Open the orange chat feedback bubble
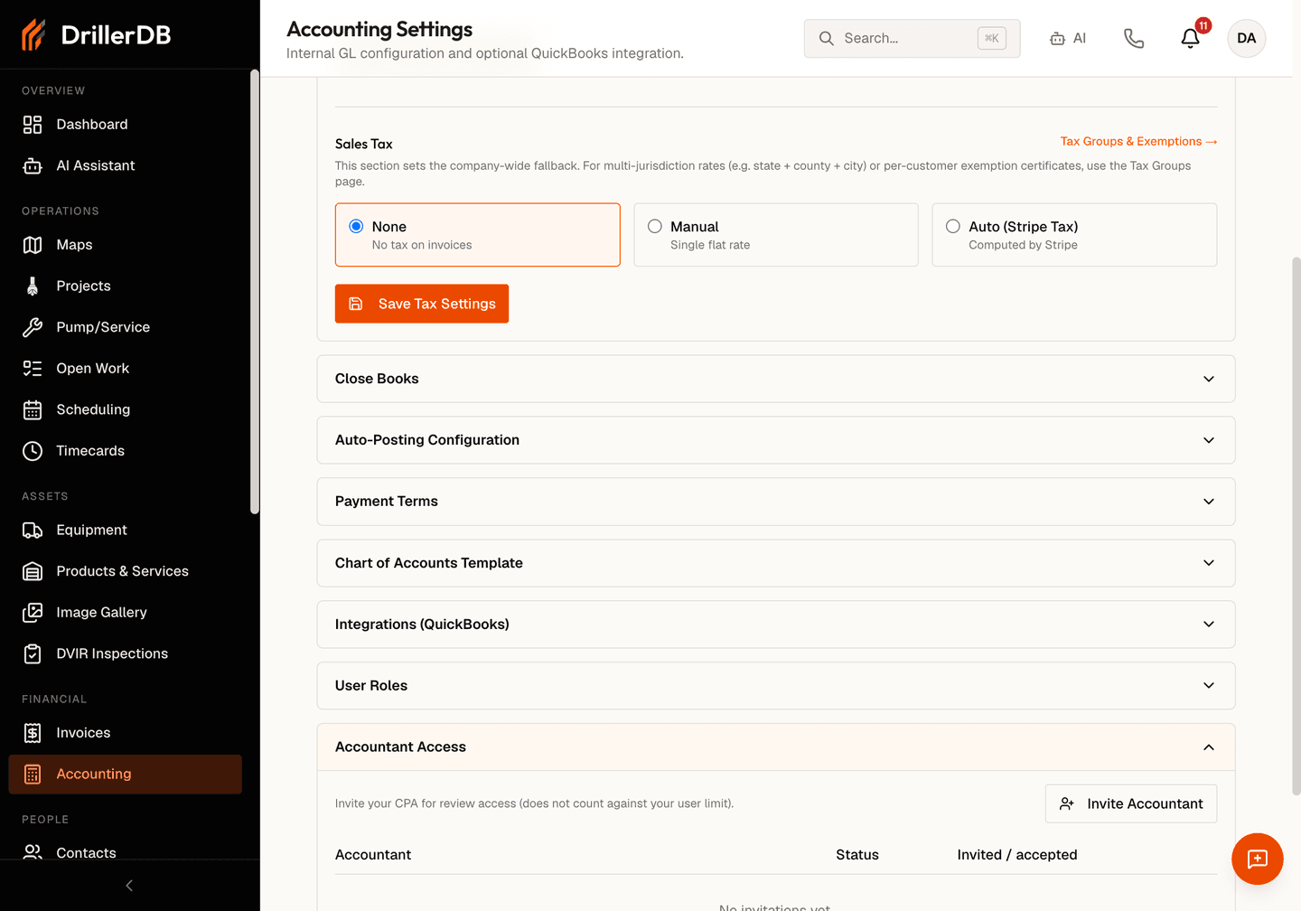 [x=1258, y=859]
